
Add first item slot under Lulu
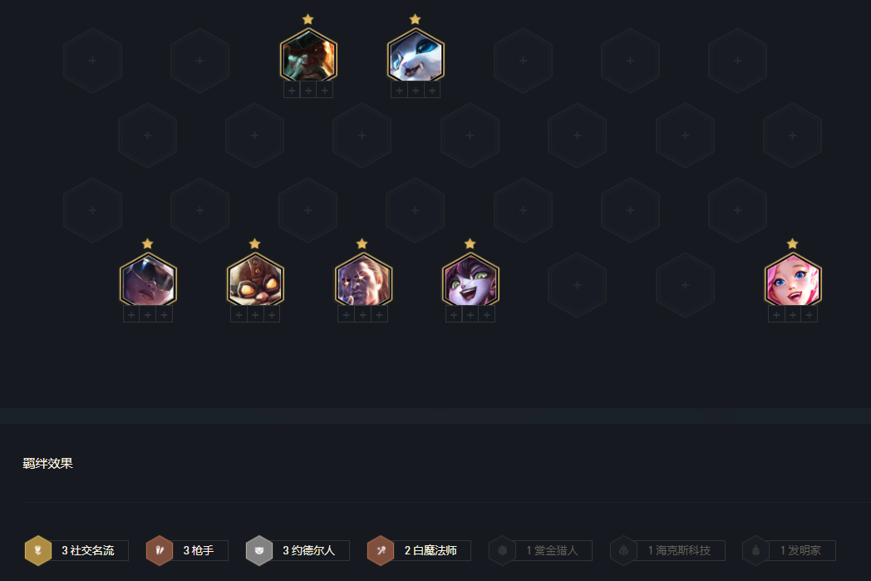click(454, 315)
